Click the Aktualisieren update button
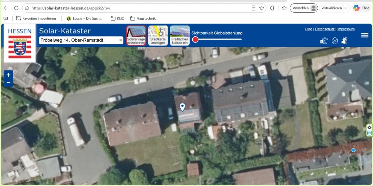 (x=332, y=8)
